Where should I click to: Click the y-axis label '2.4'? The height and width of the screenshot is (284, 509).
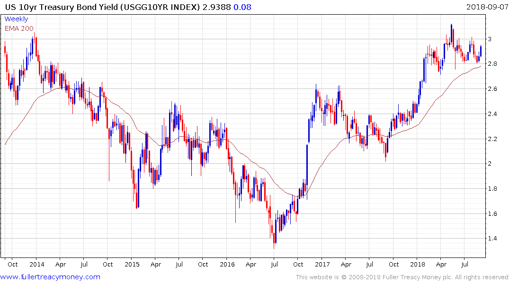[492, 114]
